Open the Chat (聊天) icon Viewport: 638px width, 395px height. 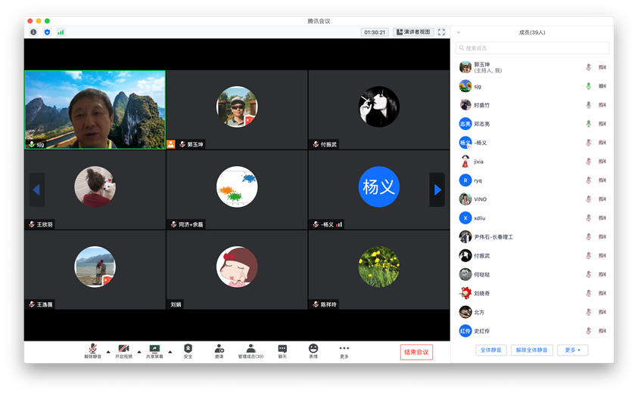click(x=282, y=350)
